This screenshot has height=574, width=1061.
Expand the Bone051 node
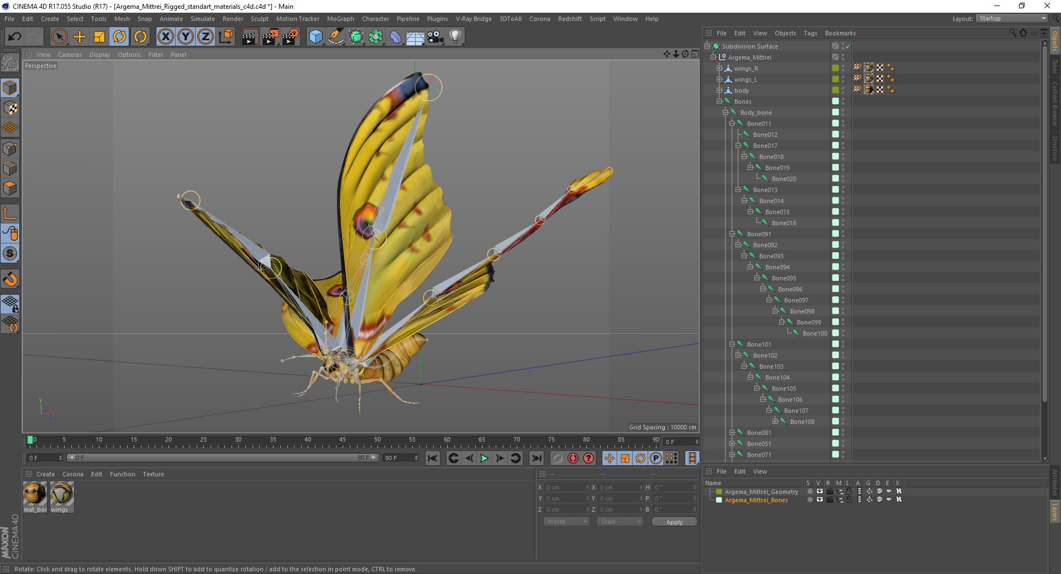pyautogui.click(x=732, y=444)
